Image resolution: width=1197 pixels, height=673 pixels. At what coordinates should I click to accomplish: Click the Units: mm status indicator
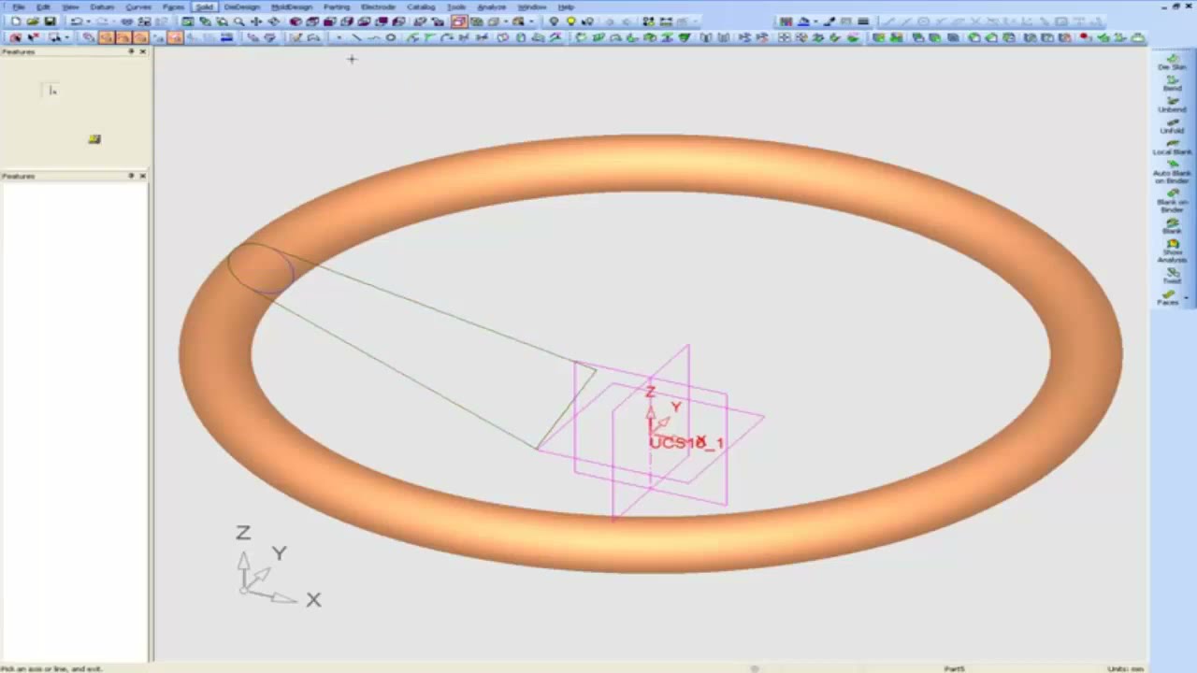pos(1125,668)
